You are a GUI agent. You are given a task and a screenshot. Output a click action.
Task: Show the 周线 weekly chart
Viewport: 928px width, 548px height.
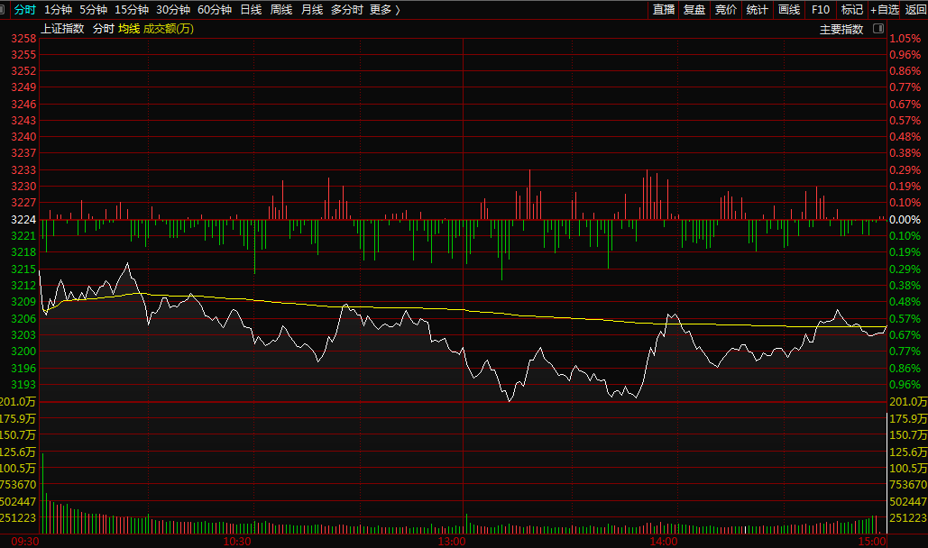(x=281, y=10)
